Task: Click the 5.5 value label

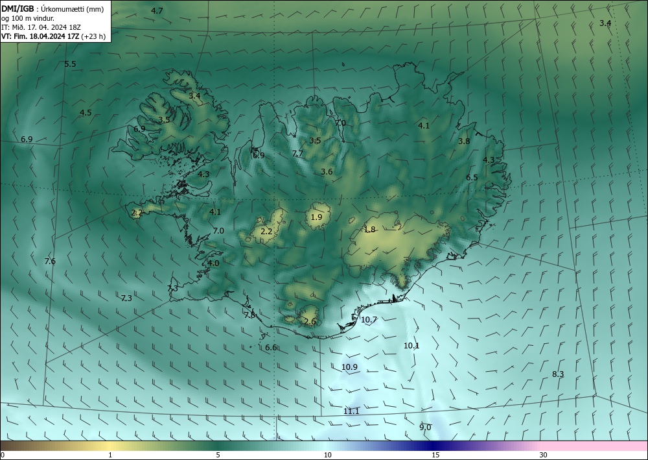Action: tap(70, 64)
